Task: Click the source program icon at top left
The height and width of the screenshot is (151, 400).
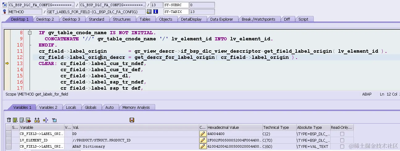Action: tap(5, 5)
